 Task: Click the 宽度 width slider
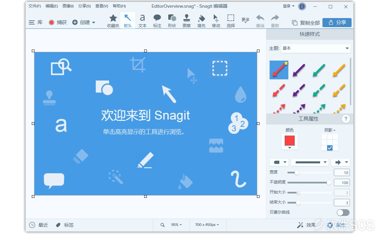[309, 173]
